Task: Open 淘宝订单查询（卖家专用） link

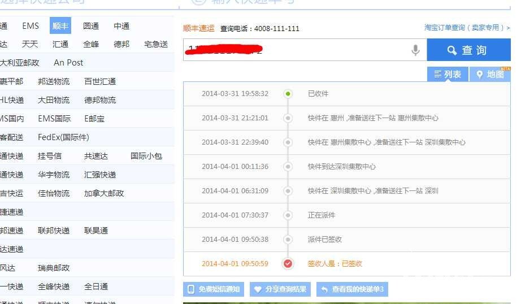Action: coord(467,28)
